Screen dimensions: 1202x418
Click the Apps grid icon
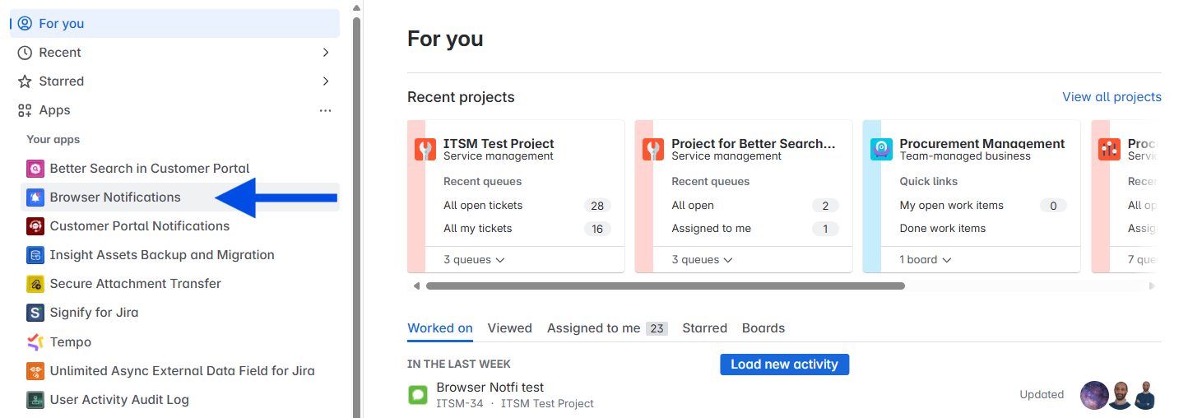click(x=25, y=110)
